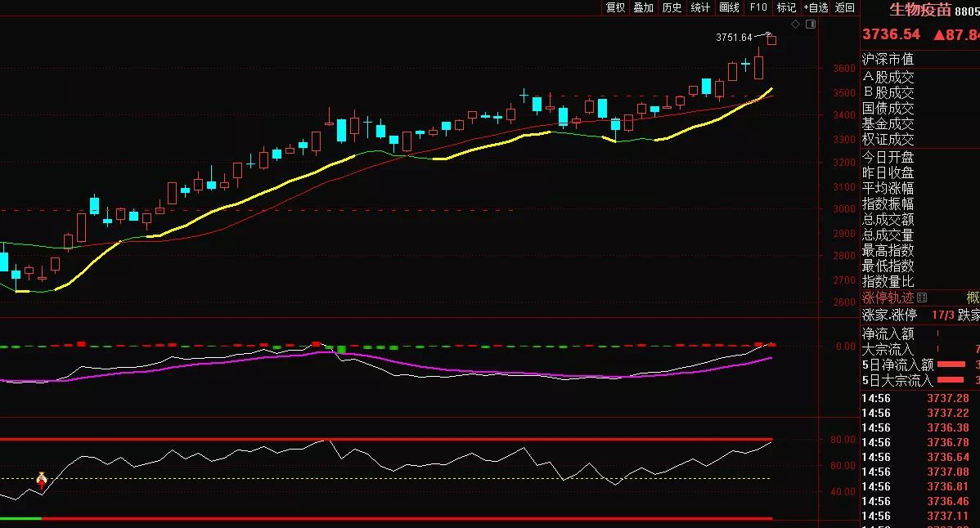Select the 涨停轨迹 tab label

click(x=888, y=298)
